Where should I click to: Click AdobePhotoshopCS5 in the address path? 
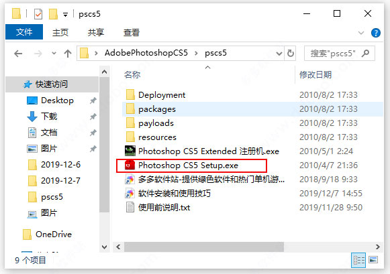[146, 53]
